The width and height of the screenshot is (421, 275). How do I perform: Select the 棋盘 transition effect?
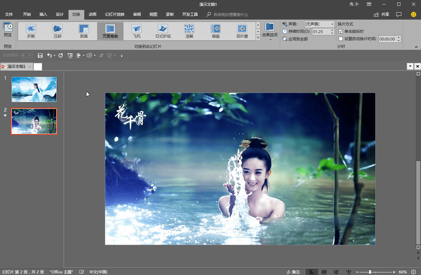(x=216, y=31)
